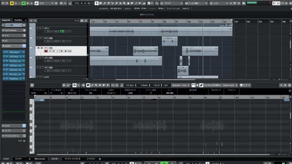Select the Play speaker tool
This screenshot has height=164, width=292.
(140, 3)
